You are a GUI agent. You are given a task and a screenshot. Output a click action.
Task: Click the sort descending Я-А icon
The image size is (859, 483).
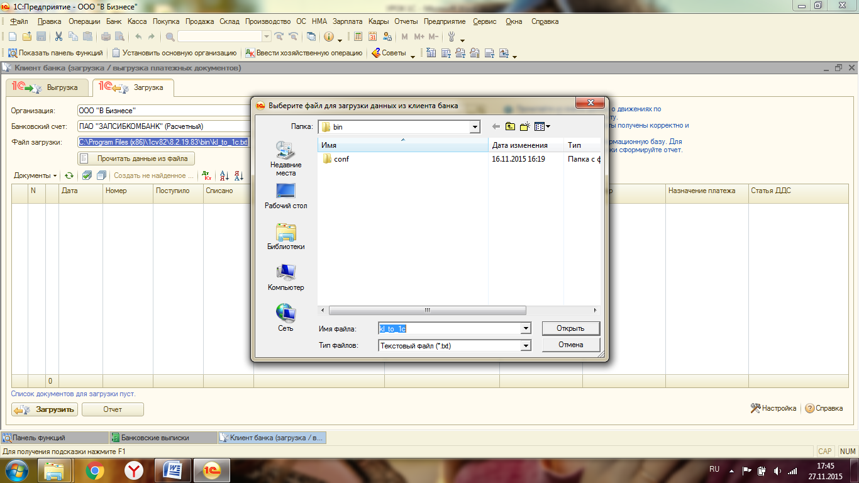click(x=239, y=175)
